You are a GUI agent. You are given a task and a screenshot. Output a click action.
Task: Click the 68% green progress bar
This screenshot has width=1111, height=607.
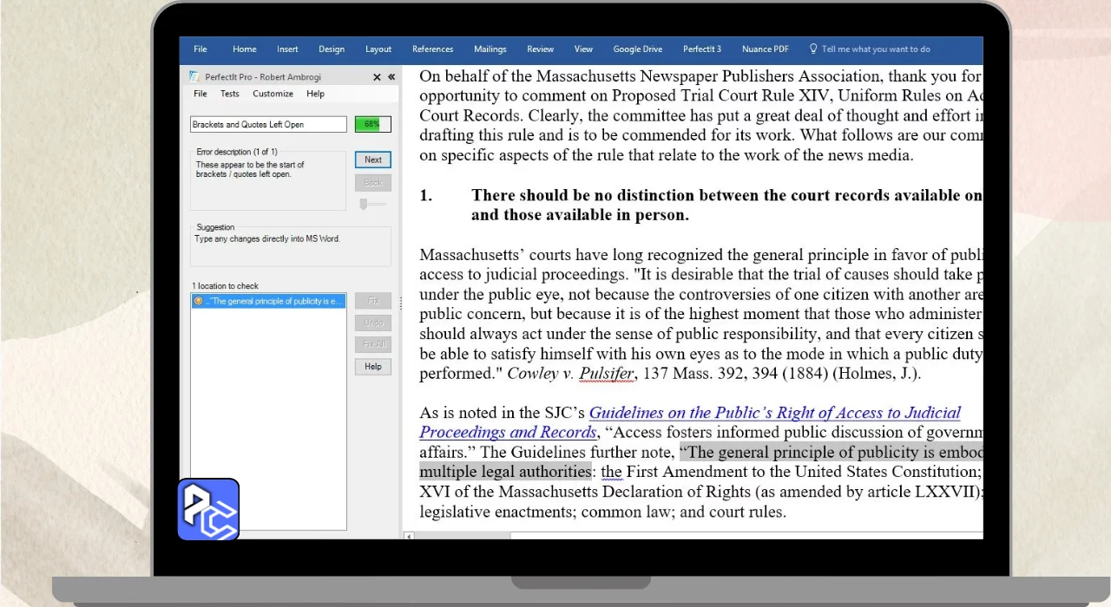372,125
